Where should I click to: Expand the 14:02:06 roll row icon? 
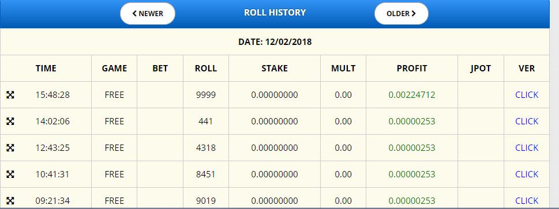pyautogui.click(x=10, y=121)
